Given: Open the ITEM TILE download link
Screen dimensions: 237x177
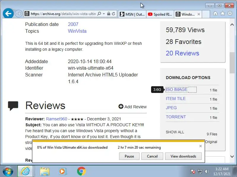Looking at the screenshot, I should click(176, 99).
